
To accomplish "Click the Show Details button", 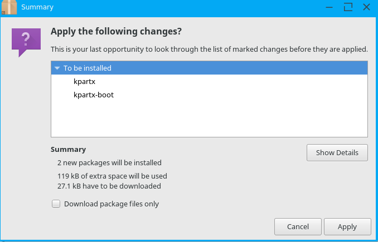I will coord(337,153).
